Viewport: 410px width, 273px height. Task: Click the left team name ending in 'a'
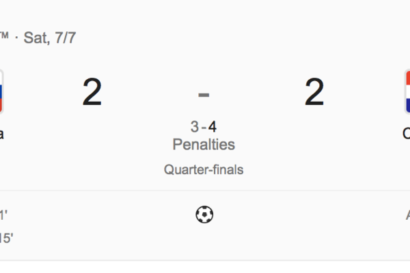click(x=1, y=134)
